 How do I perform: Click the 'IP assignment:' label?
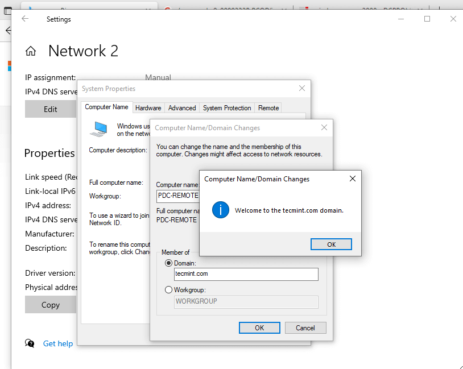click(x=51, y=78)
